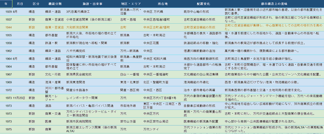Click the year cell 1955

click(x=6, y=35)
